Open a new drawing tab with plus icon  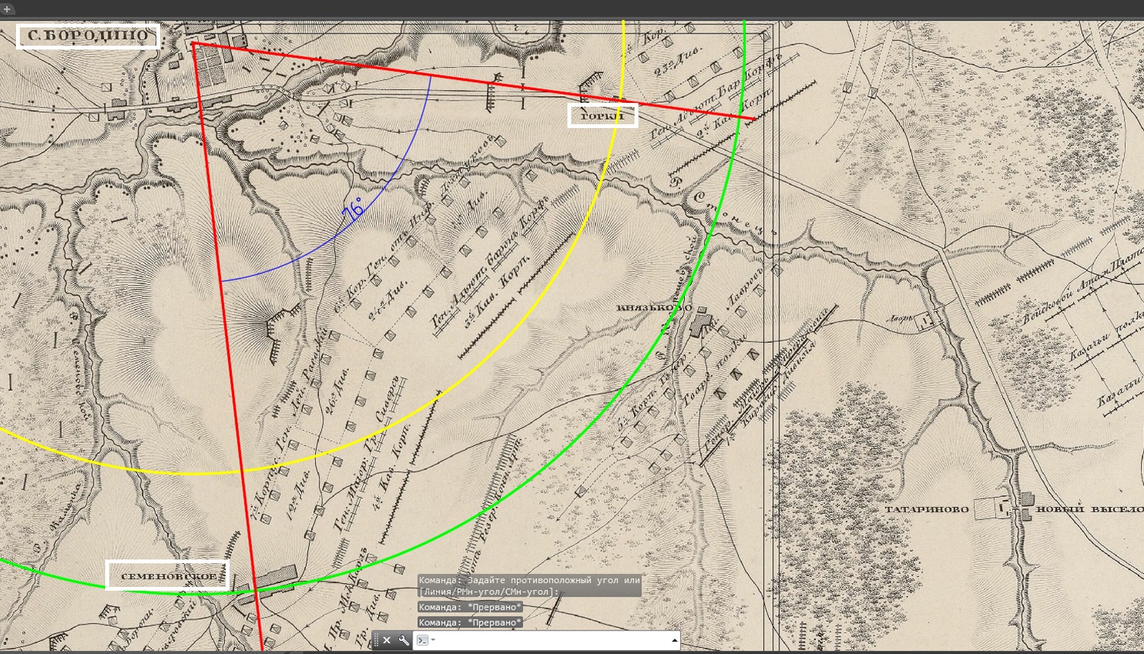pyautogui.click(x=7, y=9)
